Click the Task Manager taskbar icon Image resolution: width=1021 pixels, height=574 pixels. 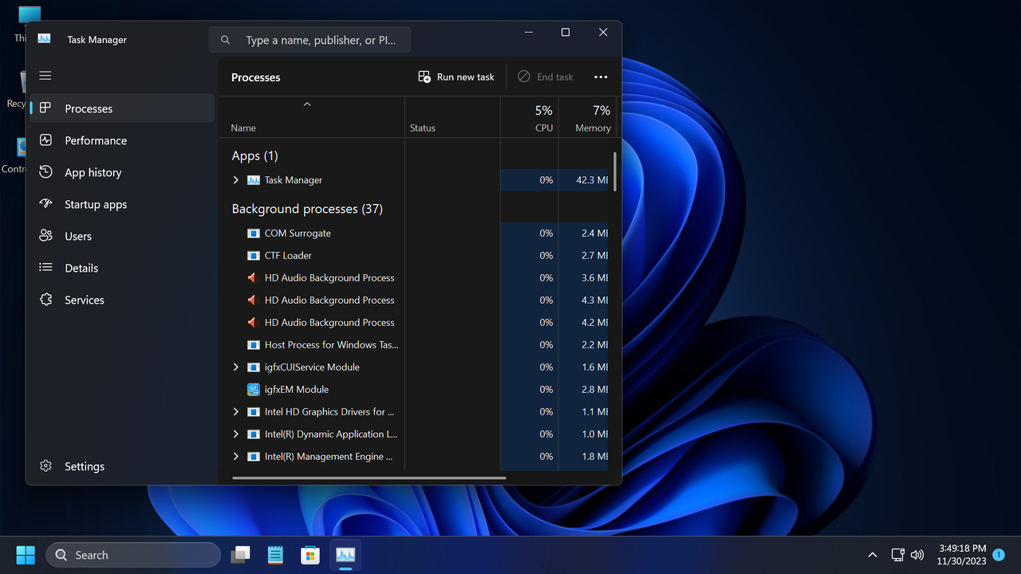(345, 555)
